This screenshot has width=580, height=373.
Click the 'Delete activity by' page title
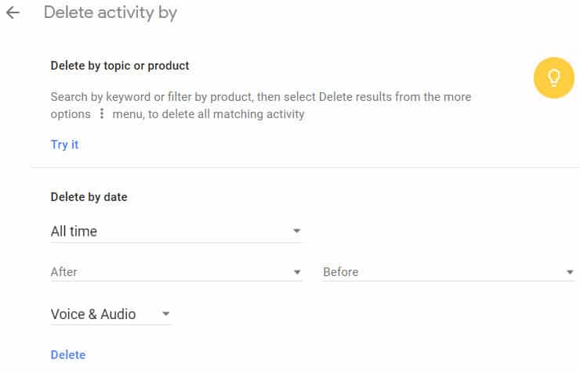(111, 13)
